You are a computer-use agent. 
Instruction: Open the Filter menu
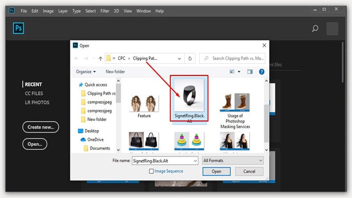click(x=105, y=11)
